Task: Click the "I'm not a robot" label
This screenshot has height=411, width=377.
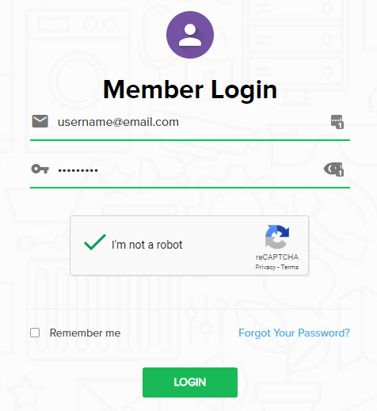Action: pyautogui.click(x=147, y=245)
